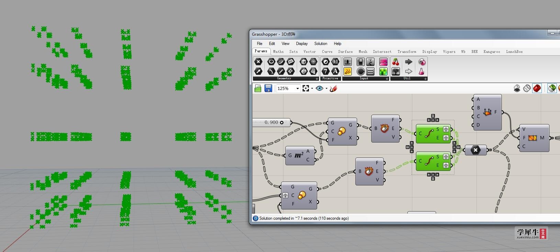
Task: Click the solution completed status bar icon
Action: (256, 218)
